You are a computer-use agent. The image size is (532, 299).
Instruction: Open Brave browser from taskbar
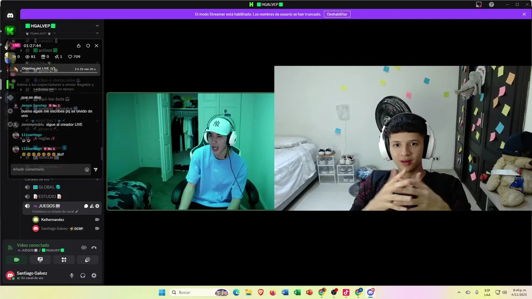point(261,292)
